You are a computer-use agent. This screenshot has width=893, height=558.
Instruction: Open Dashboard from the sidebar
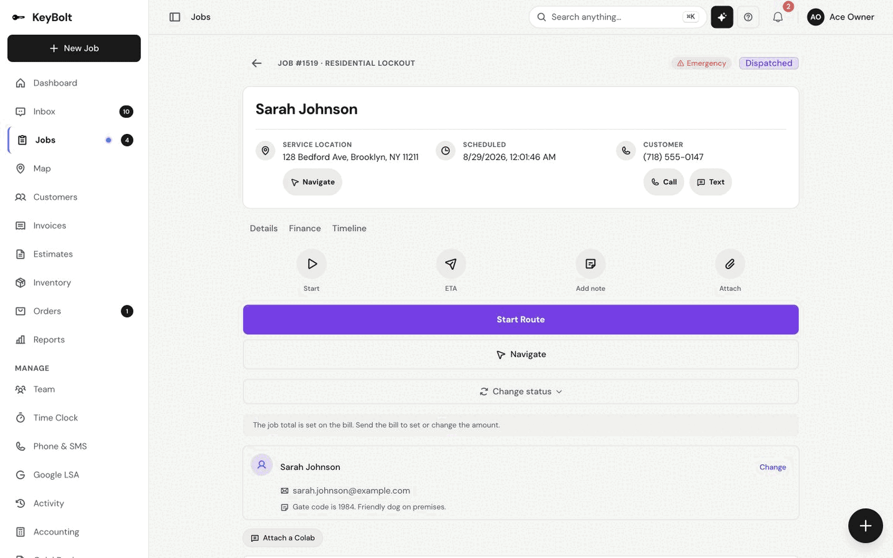(74, 83)
